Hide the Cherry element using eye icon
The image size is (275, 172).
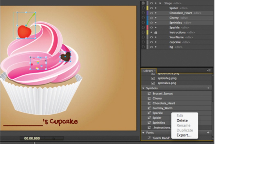tap(151, 18)
